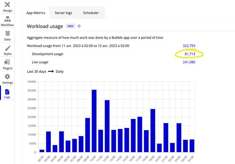Select the Logs document icon
Image resolution: width=235 pixels, height=164 pixels.
tap(7, 92)
